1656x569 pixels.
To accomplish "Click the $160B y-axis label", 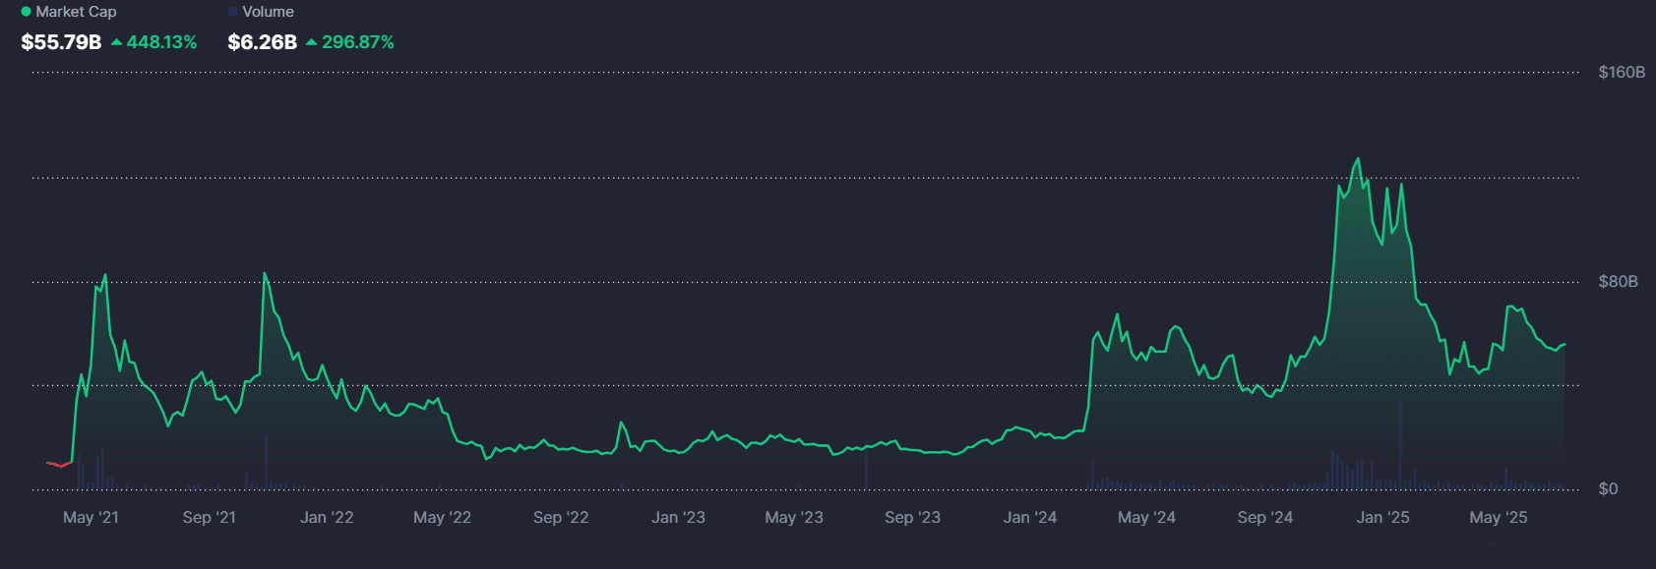I will pyautogui.click(x=1621, y=73).
